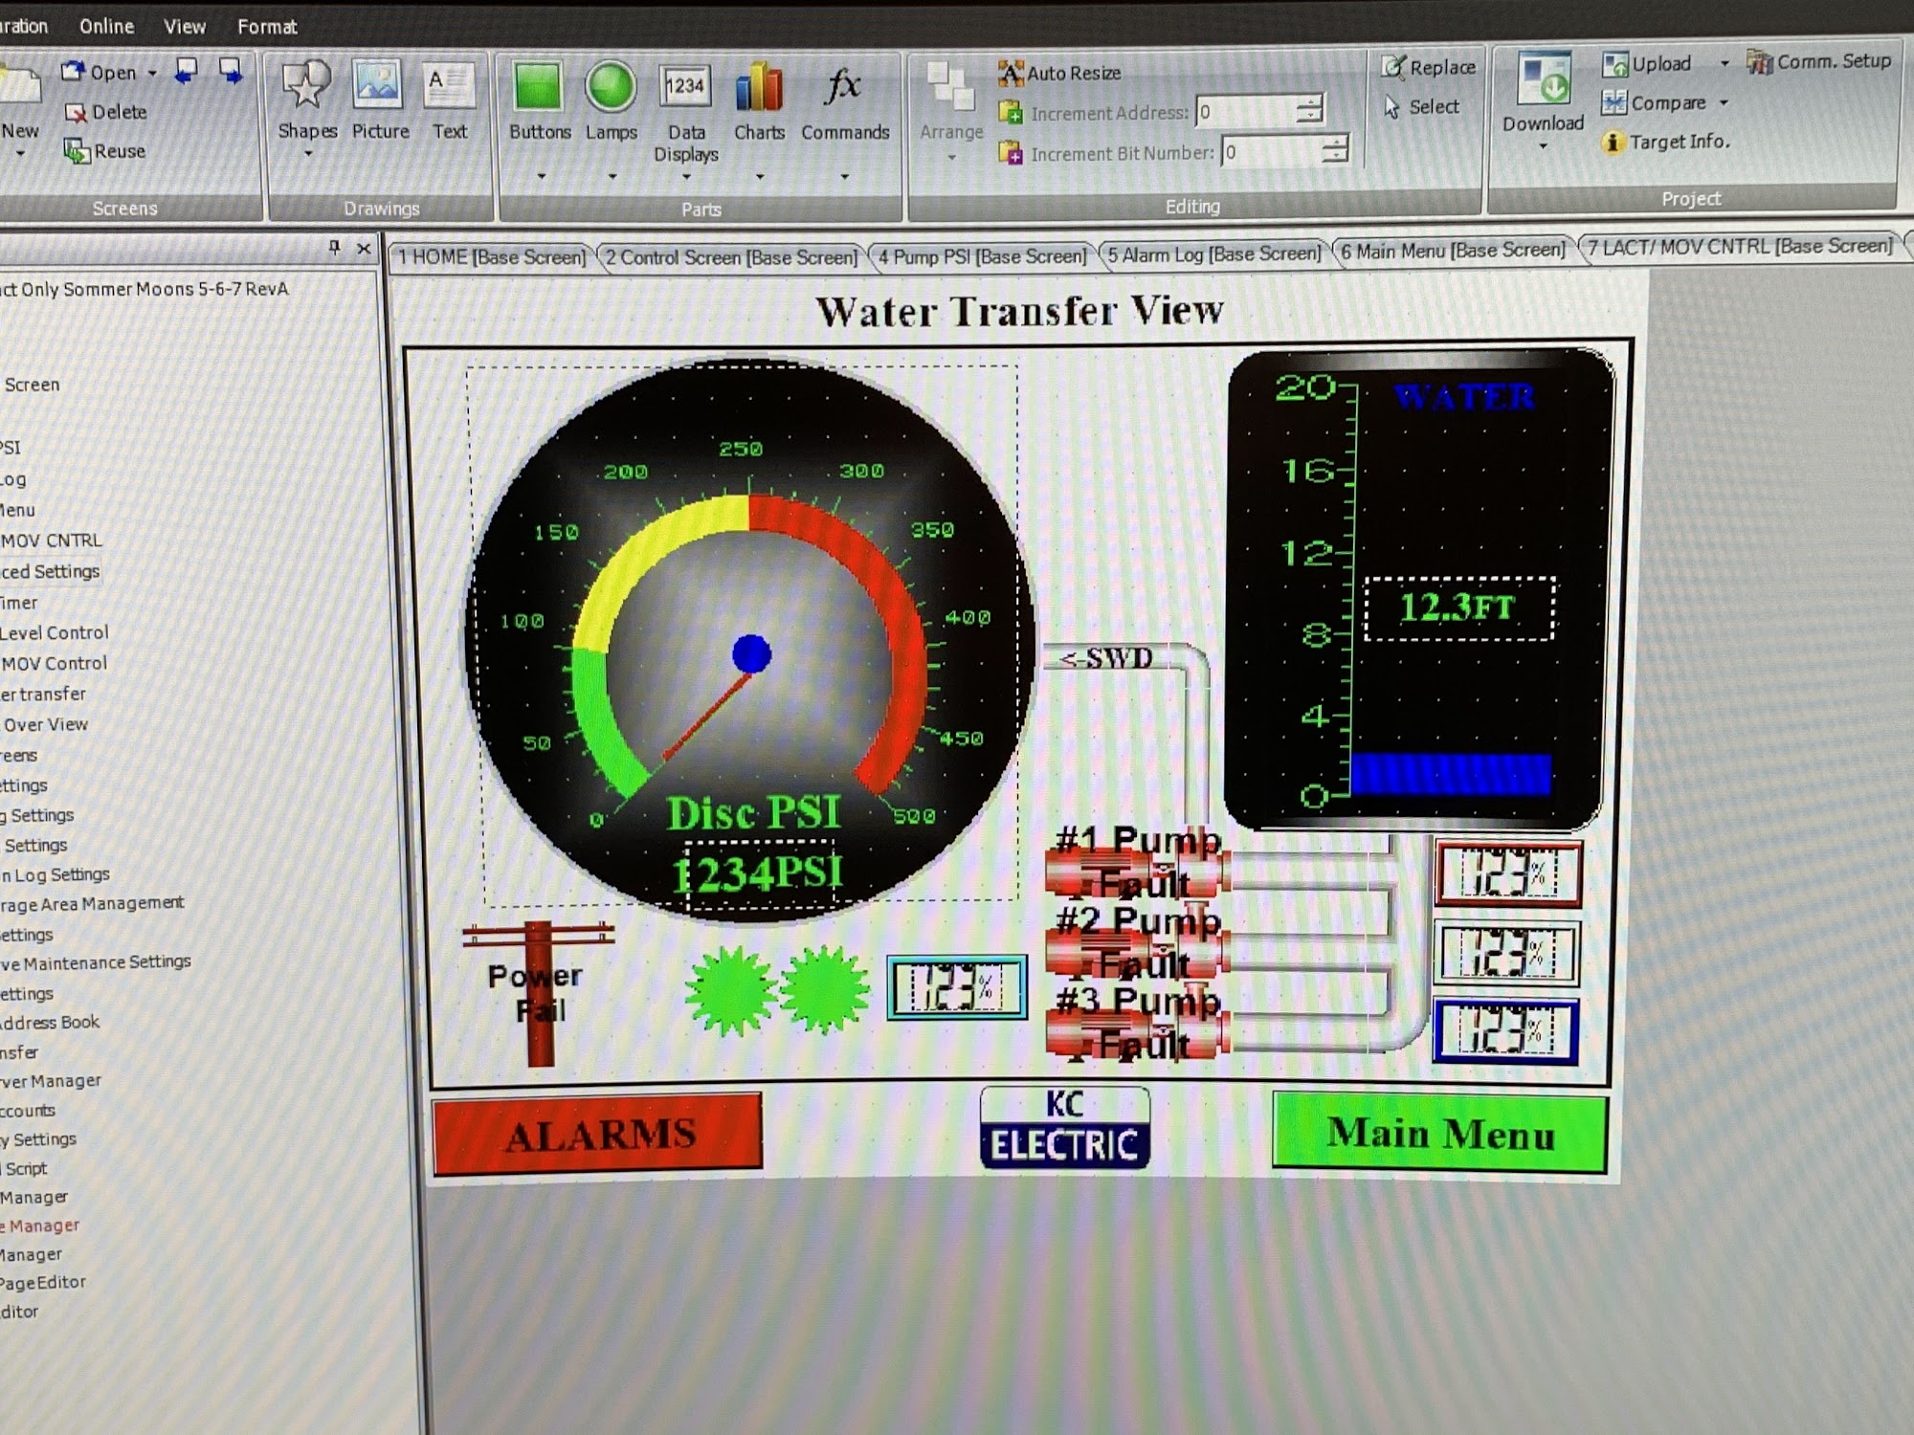Increase the Increment Address stepper
This screenshot has width=1914, height=1435.
[1308, 103]
